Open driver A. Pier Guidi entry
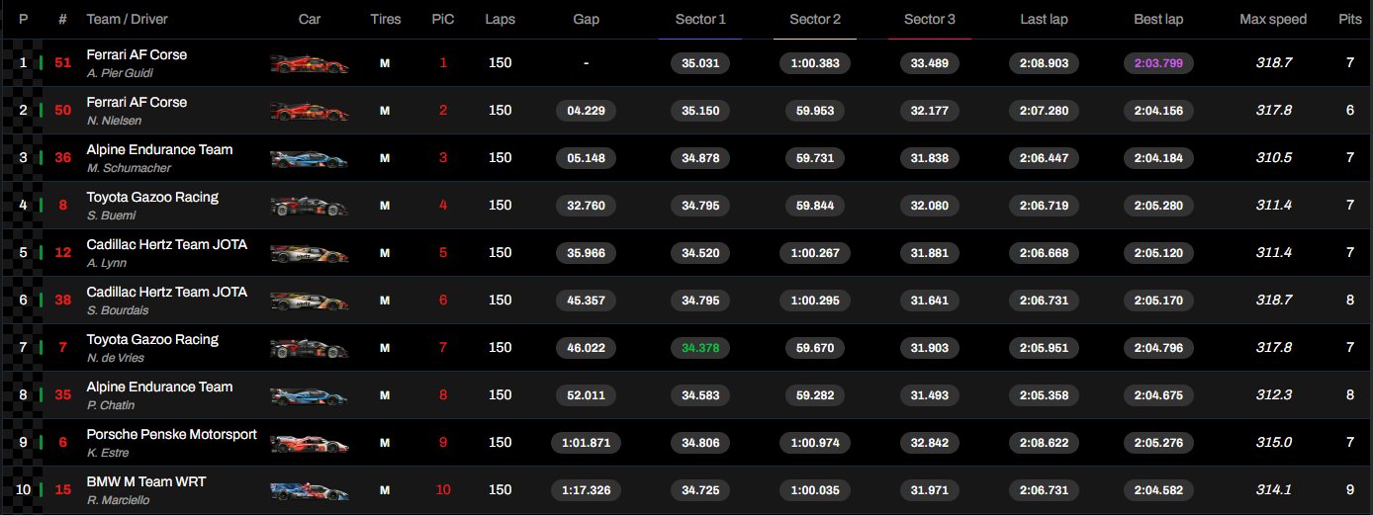The image size is (1373, 515). [123, 73]
